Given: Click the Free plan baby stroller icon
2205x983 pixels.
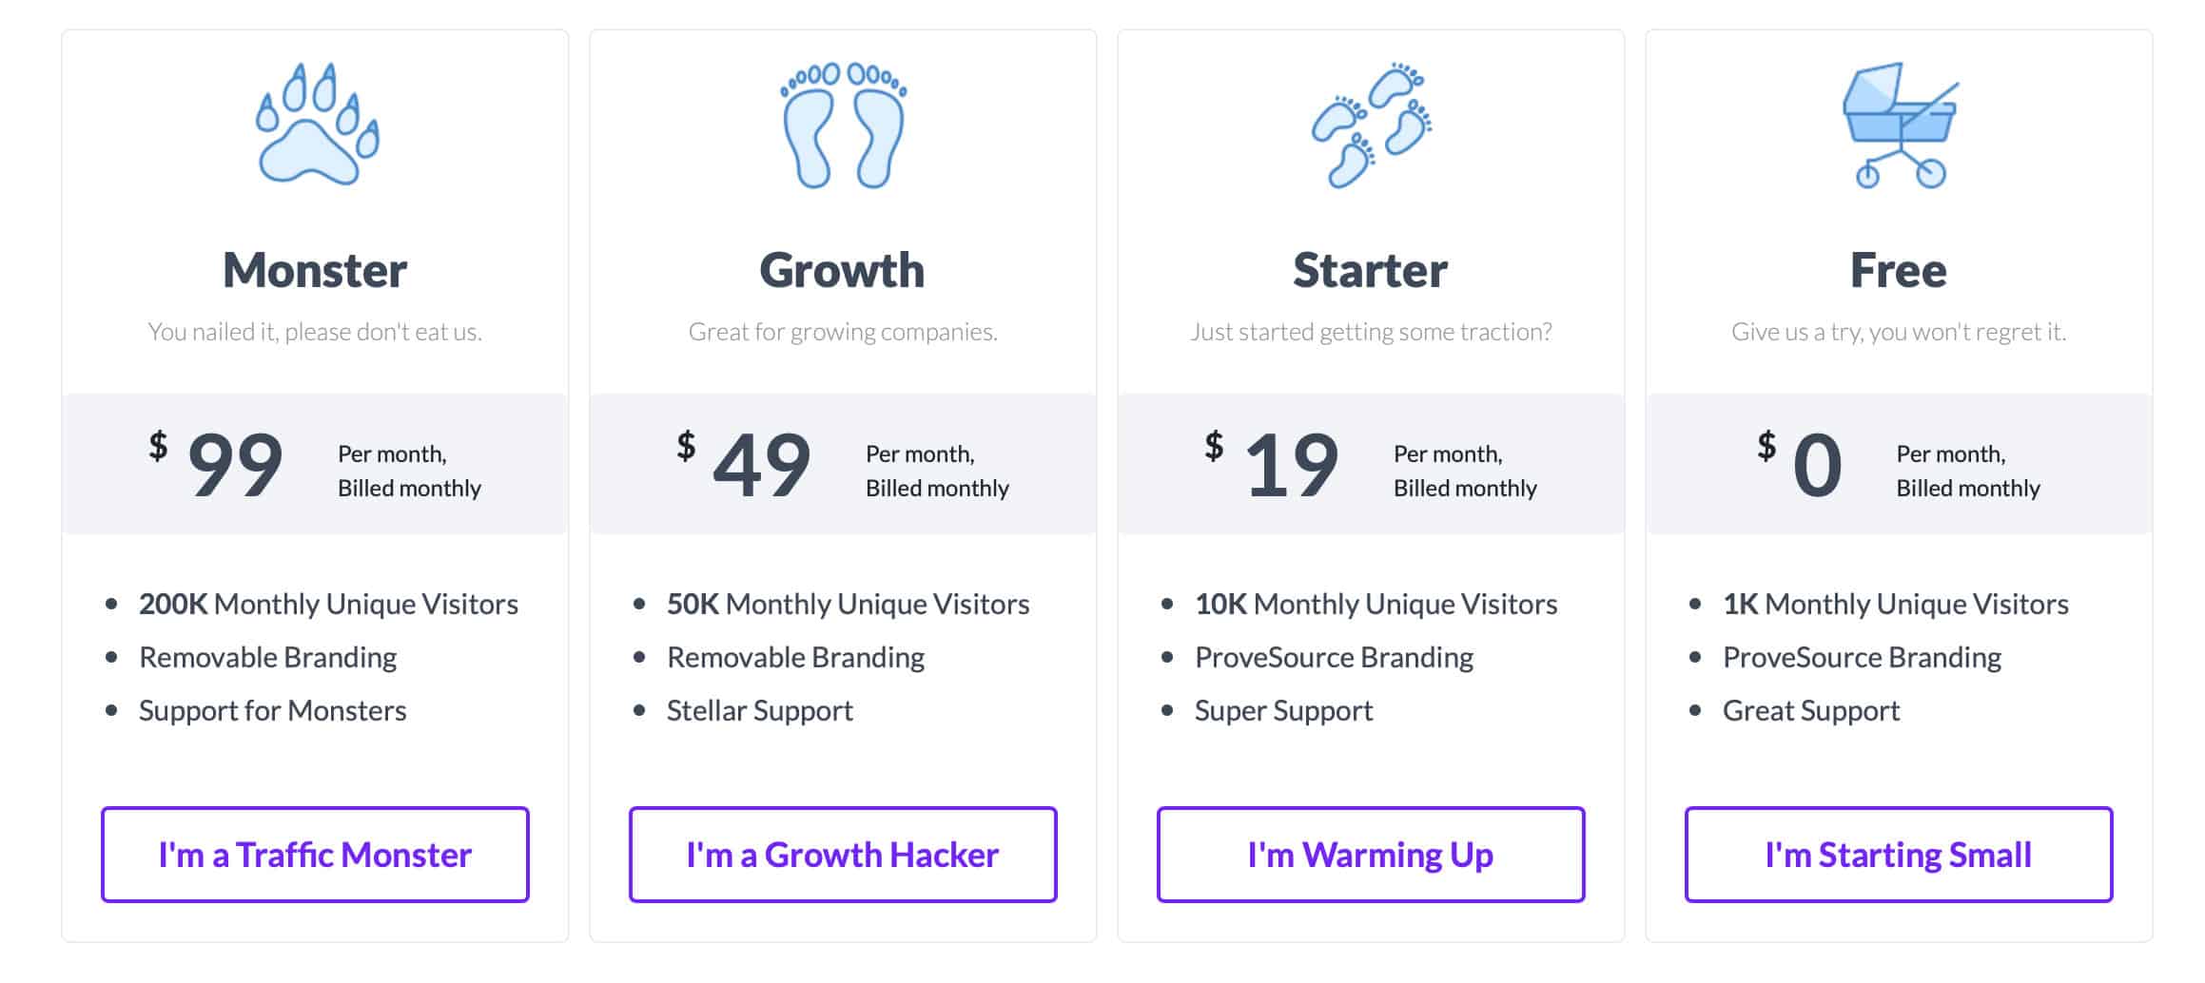Looking at the screenshot, I should click(1900, 125).
